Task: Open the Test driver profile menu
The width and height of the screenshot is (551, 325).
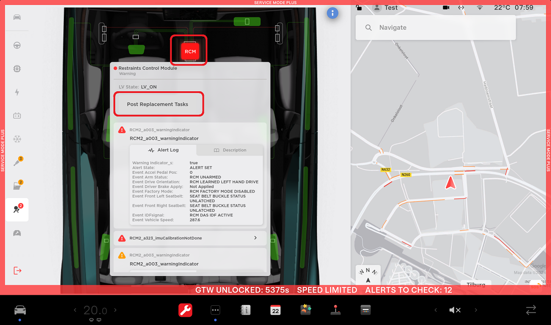Action: tap(386, 8)
